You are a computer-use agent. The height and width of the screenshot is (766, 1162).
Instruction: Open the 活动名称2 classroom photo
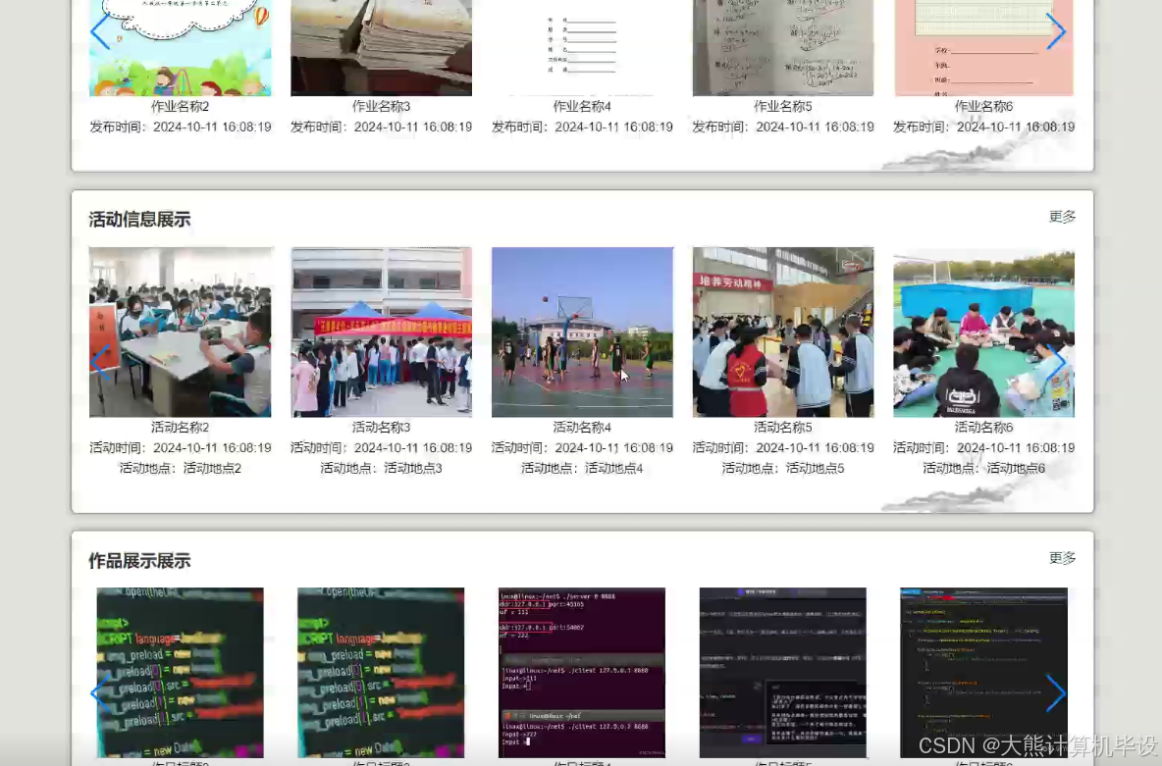[180, 332]
